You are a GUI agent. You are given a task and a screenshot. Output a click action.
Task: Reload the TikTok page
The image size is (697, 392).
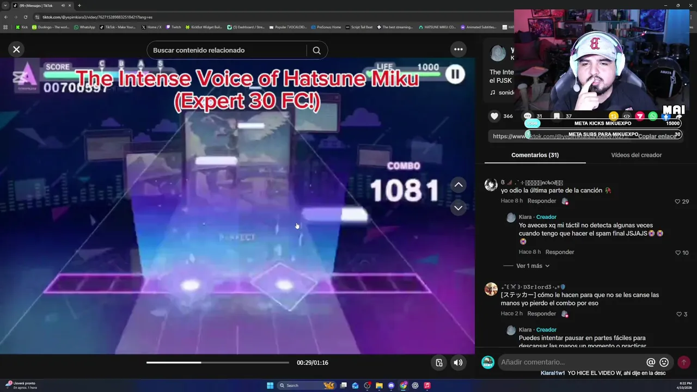click(25, 17)
